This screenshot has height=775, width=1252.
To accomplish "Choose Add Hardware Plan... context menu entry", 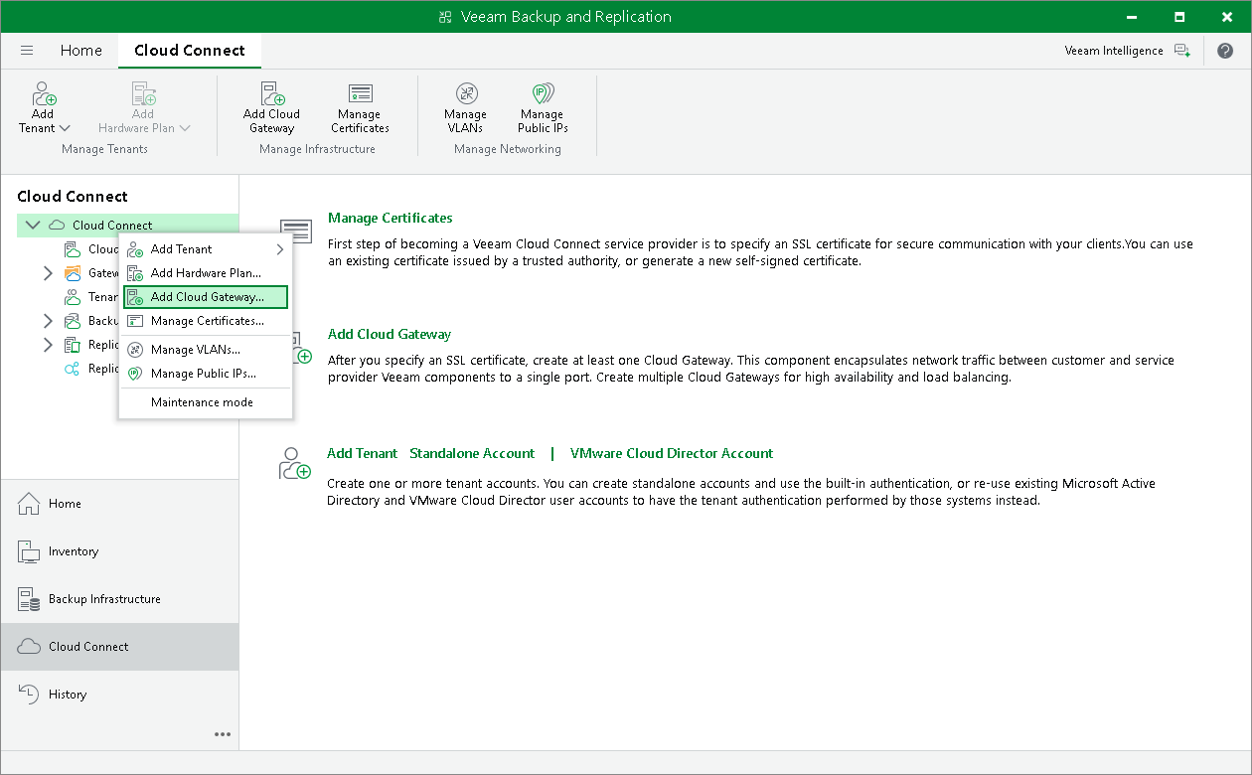I will pos(205,273).
